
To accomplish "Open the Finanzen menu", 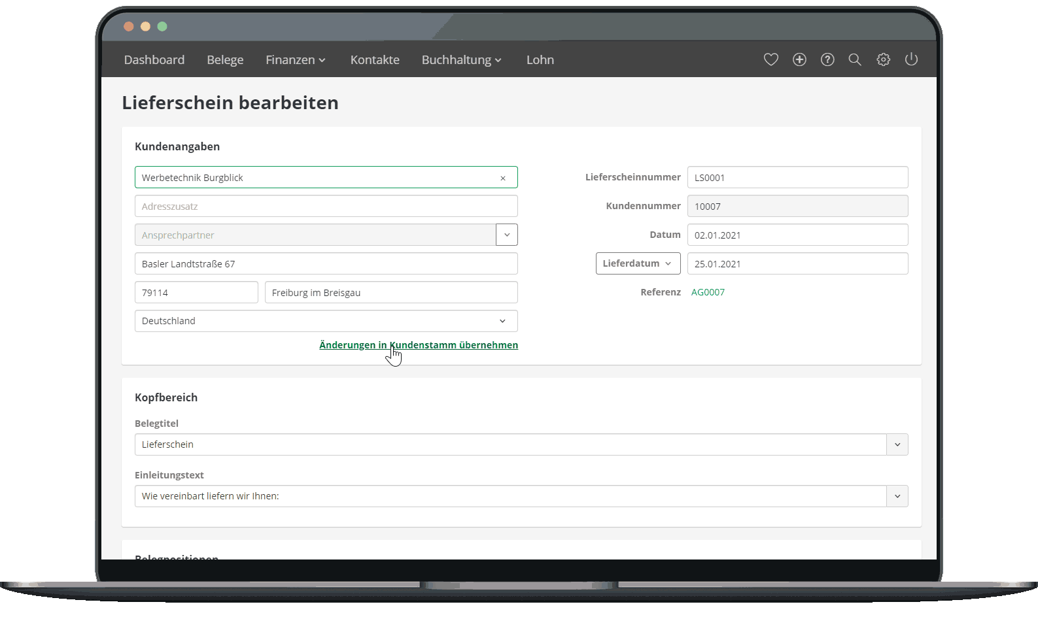I will [x=295, y=59].
